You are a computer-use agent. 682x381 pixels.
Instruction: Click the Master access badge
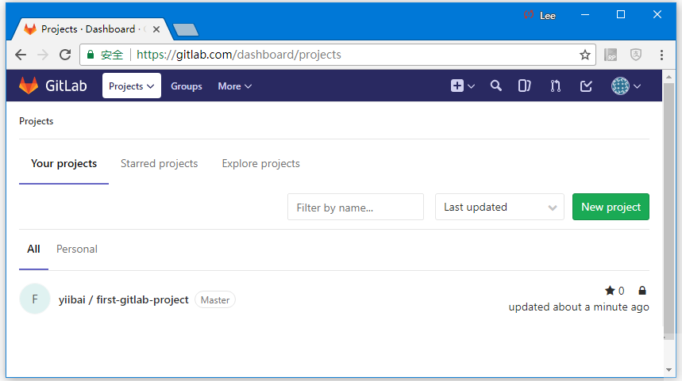coord(215,300)
